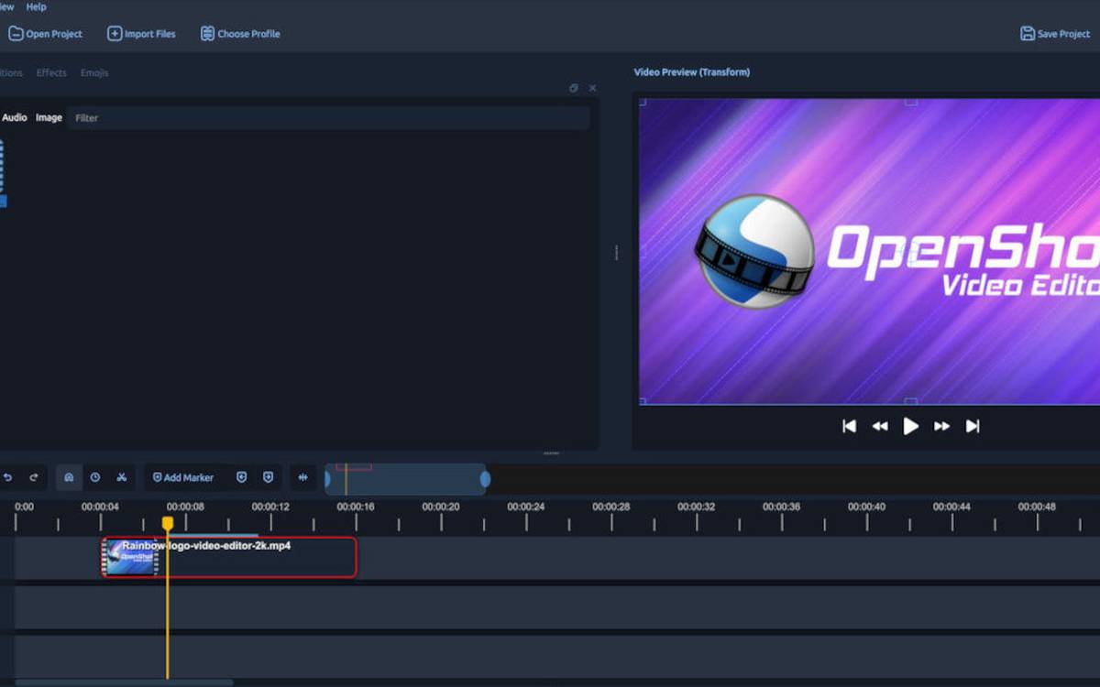Rewind the video preview
The image size is (1100, 687).
[x=880, y=426]
